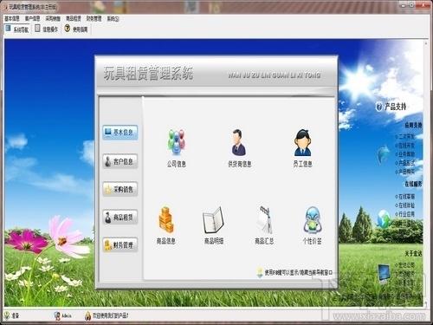
Task: Click the globe icon beside 在线服务 links
Action: [385, 218]
